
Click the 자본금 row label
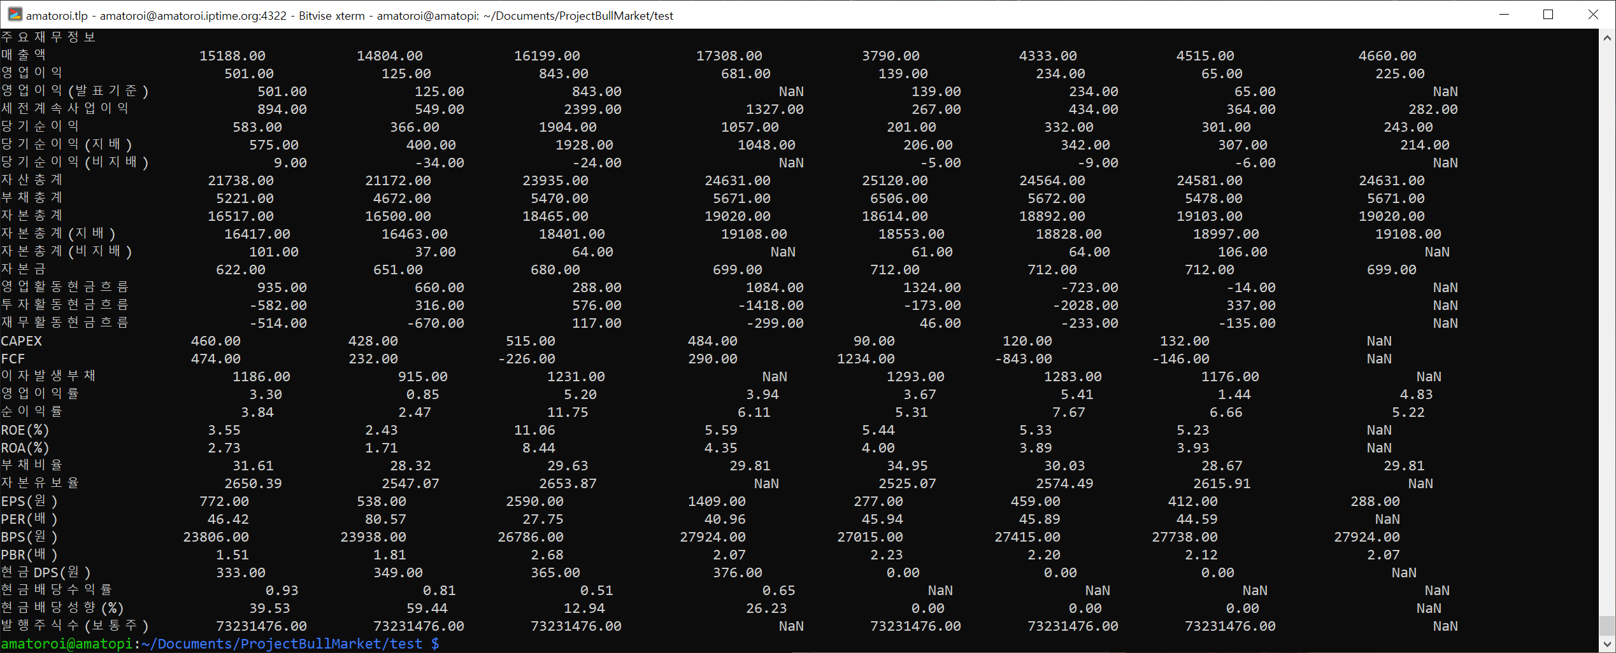pos(24,269)
